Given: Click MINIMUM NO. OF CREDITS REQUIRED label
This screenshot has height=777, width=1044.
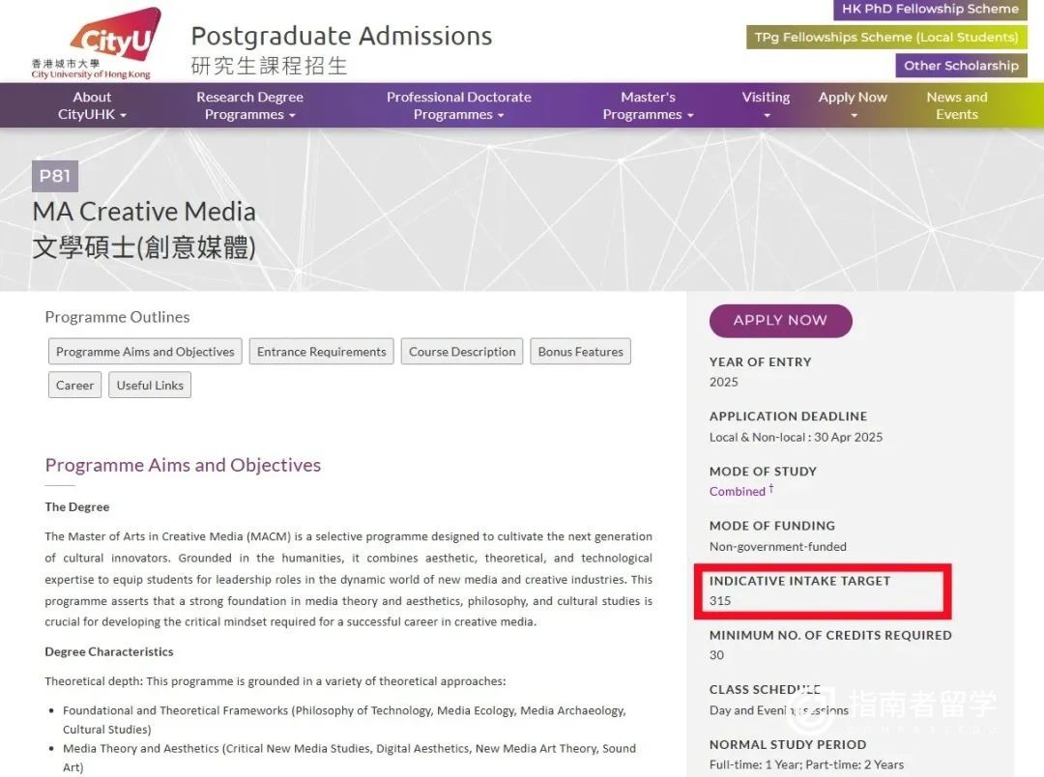Looking at the screenshot, I should coord(831,635).
